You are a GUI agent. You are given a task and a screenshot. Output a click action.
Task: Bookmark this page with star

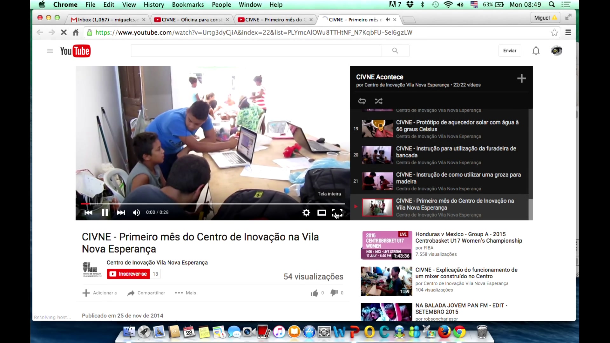pos(554,32)
